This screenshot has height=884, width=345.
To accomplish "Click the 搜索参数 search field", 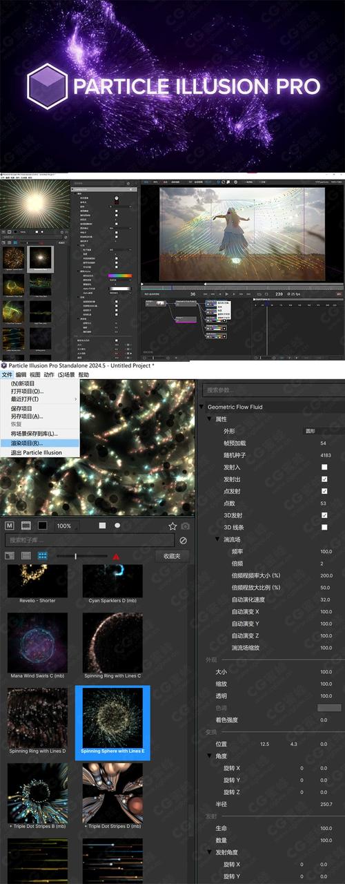I will coord(273,390).
